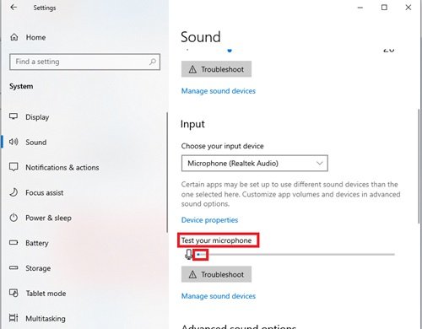The width and height of the screenshot is (422, 329).
Task: Click upper Troubleshoot button for output
Action: click(216, 69)
